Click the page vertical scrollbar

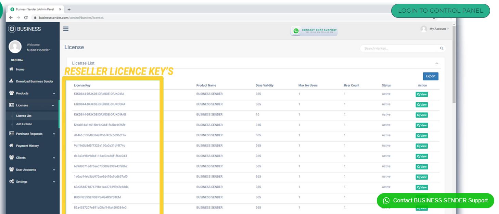(x=454, y=64)
